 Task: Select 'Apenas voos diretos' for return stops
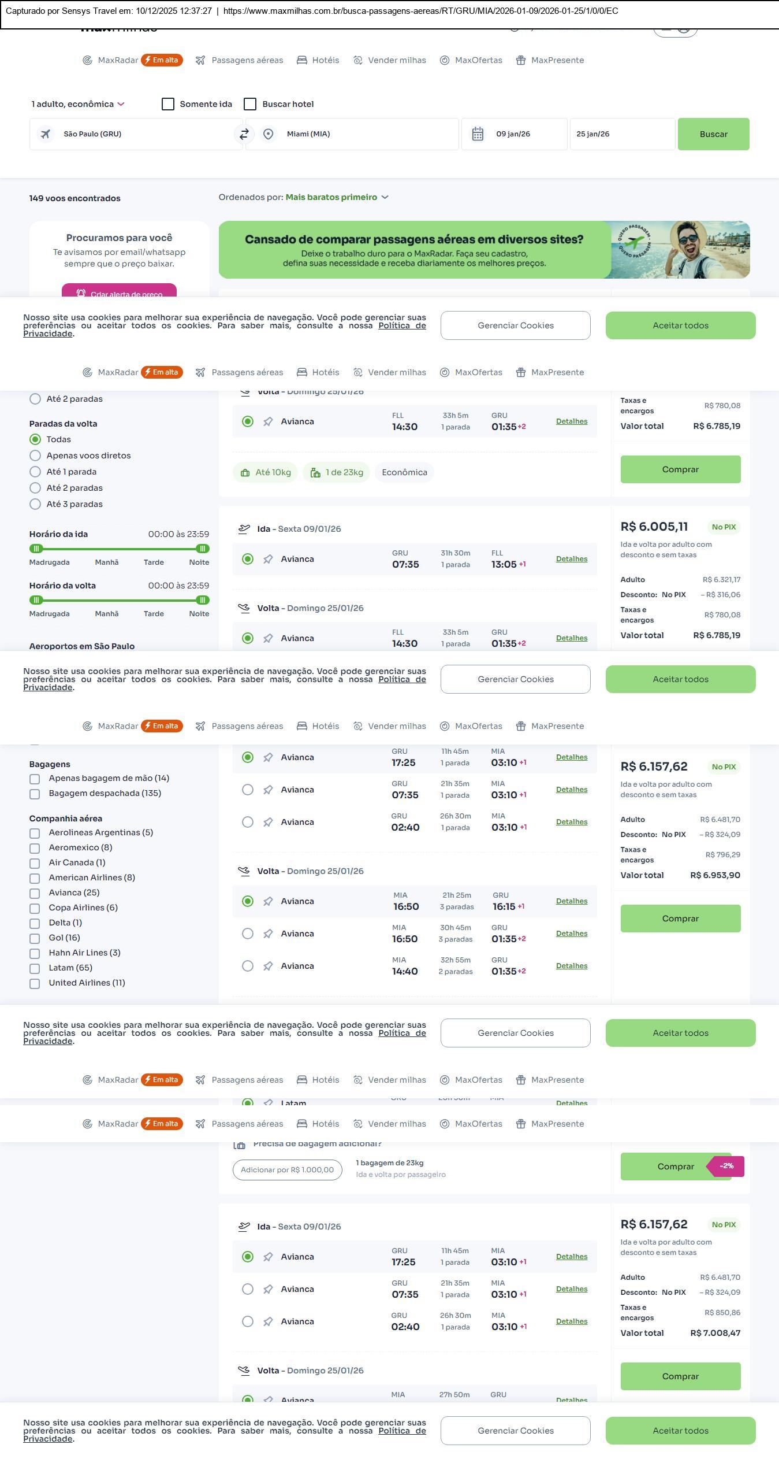tap(35, 456)
